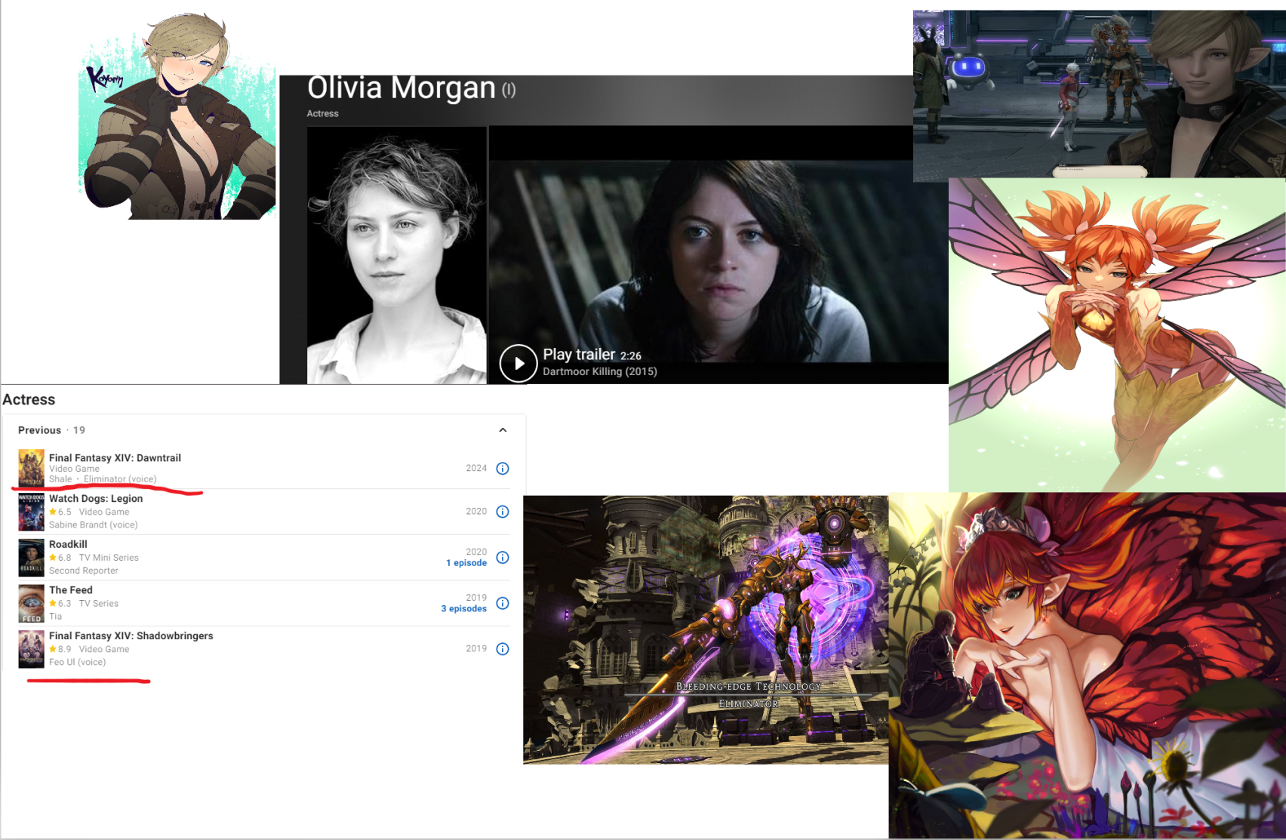
Task: View The Feed 3 episodes link
Action: tap(464, 608)
